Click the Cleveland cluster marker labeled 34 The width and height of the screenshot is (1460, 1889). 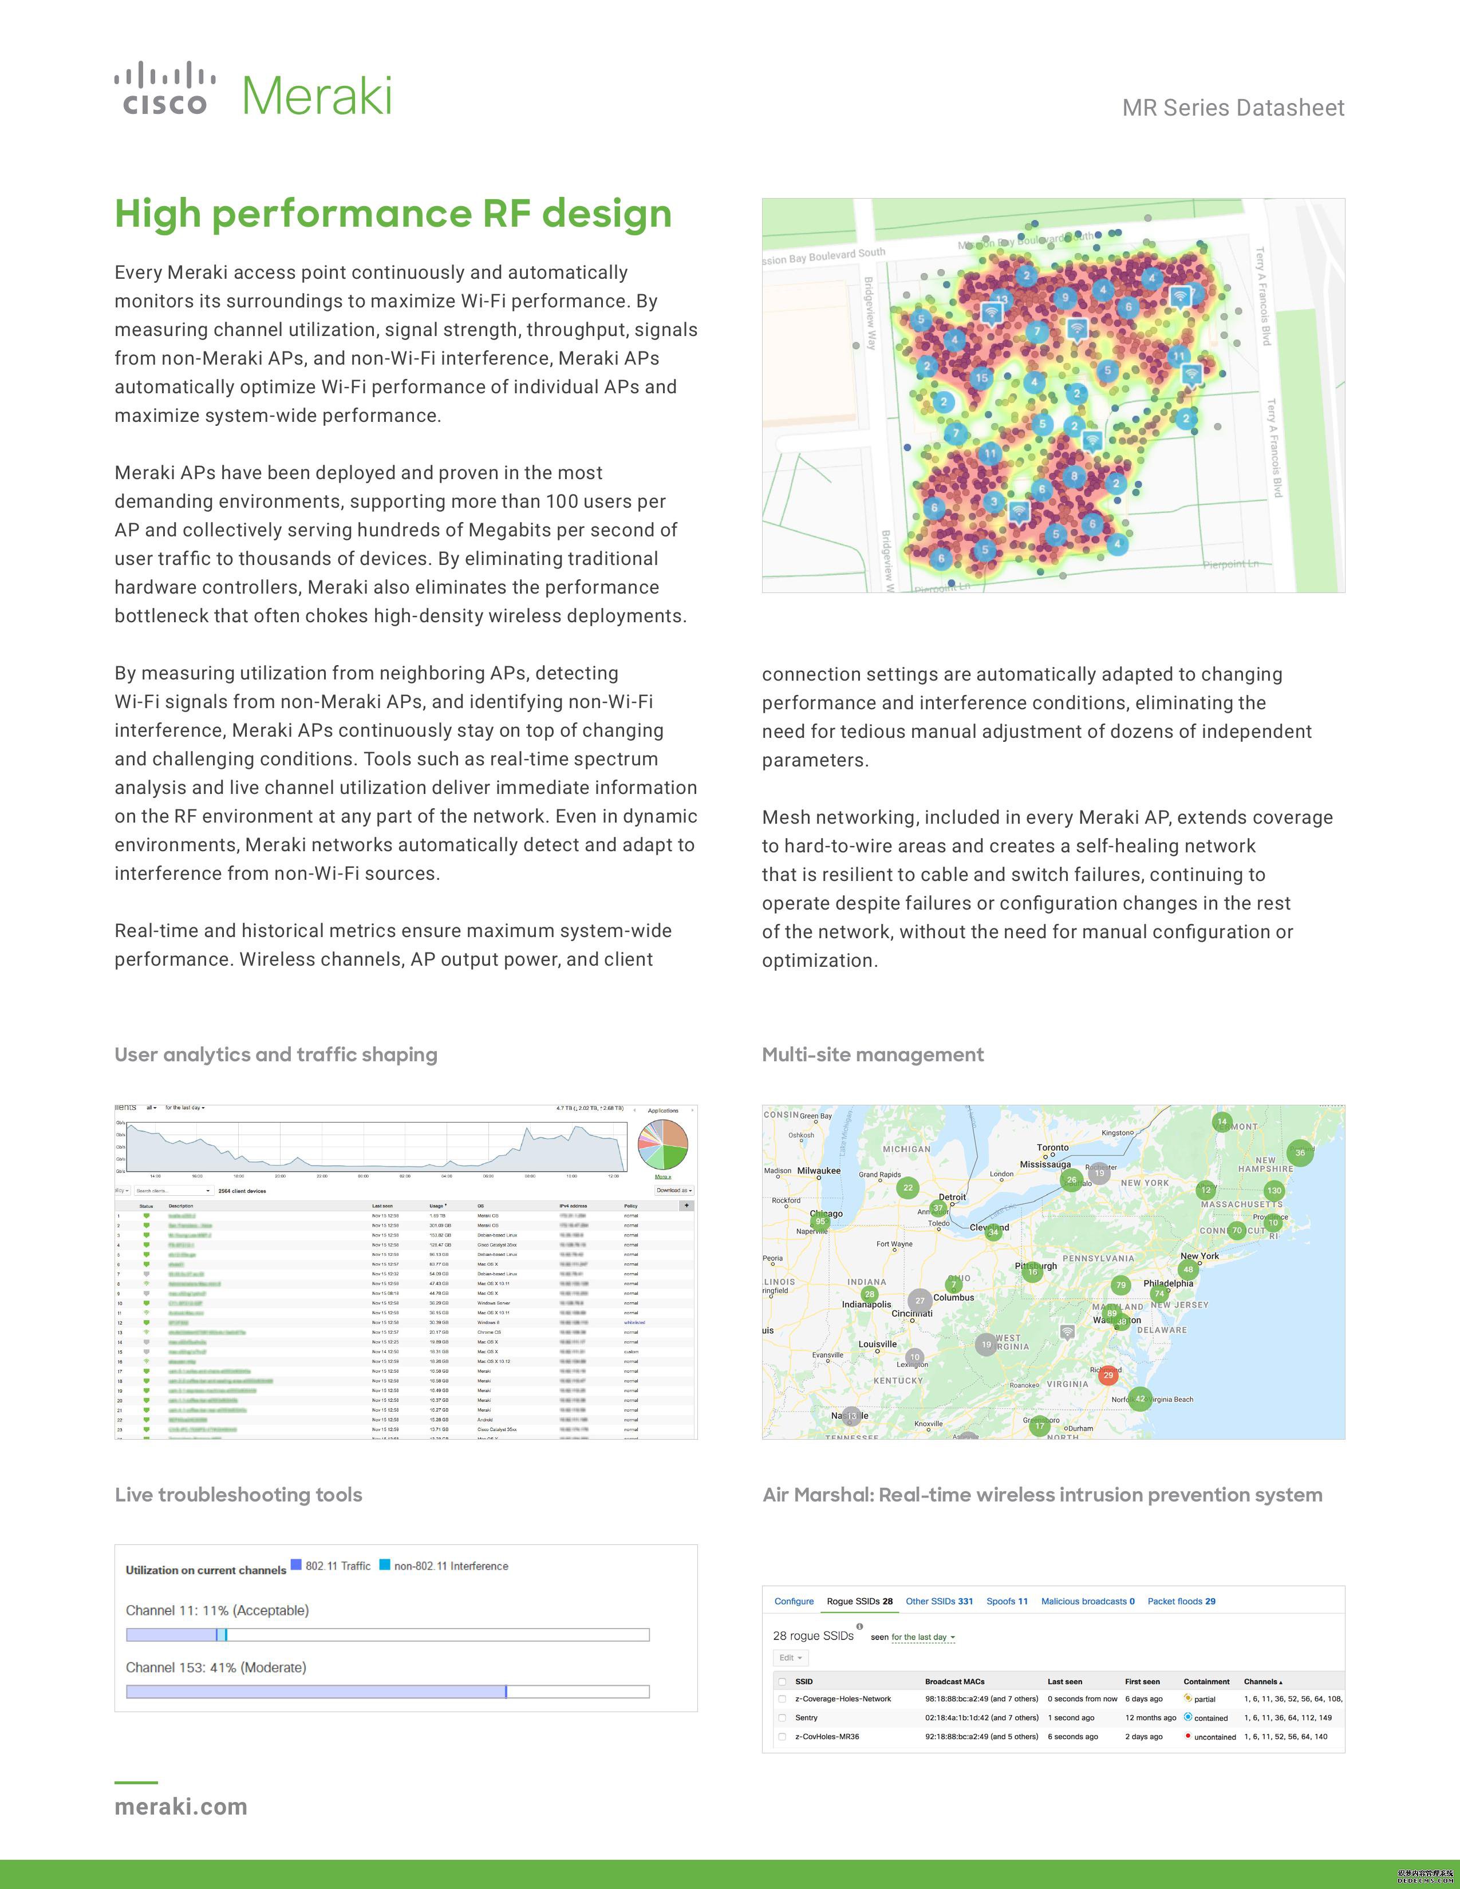[x=994, y=1232]
